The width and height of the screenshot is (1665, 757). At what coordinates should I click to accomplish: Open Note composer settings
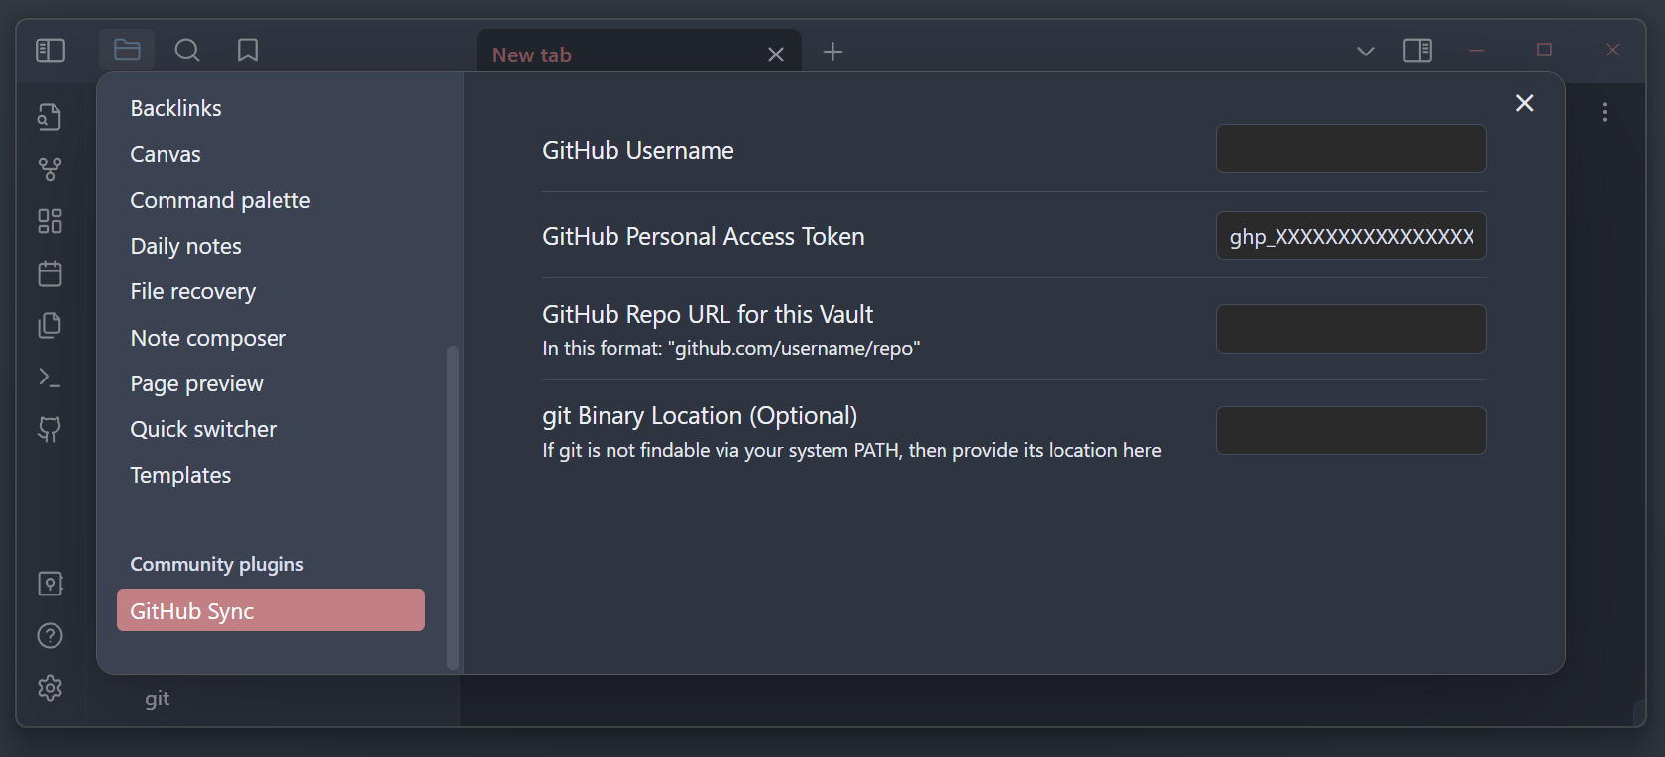point(208,338)
